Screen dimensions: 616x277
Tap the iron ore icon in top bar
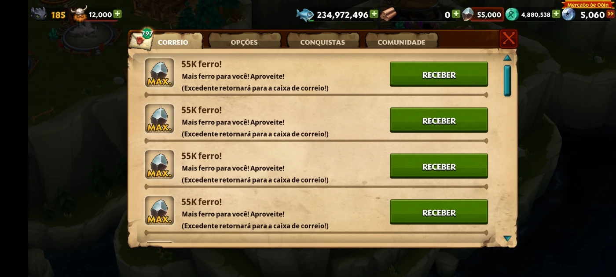[468, 15]
